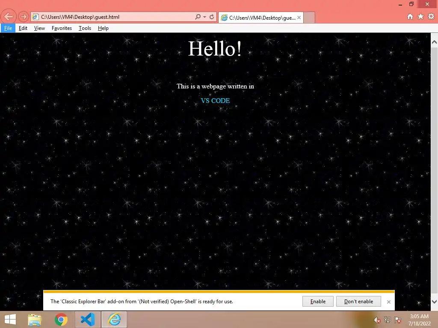The image size is (438, 328).
Task: Dismiss the add-on notification bar
Action: 388,302
